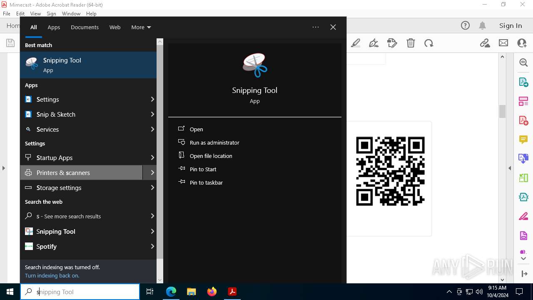Open Export PDF tool in right pane
This screenshot has width=533, height=300.
[x=523, y=82]
